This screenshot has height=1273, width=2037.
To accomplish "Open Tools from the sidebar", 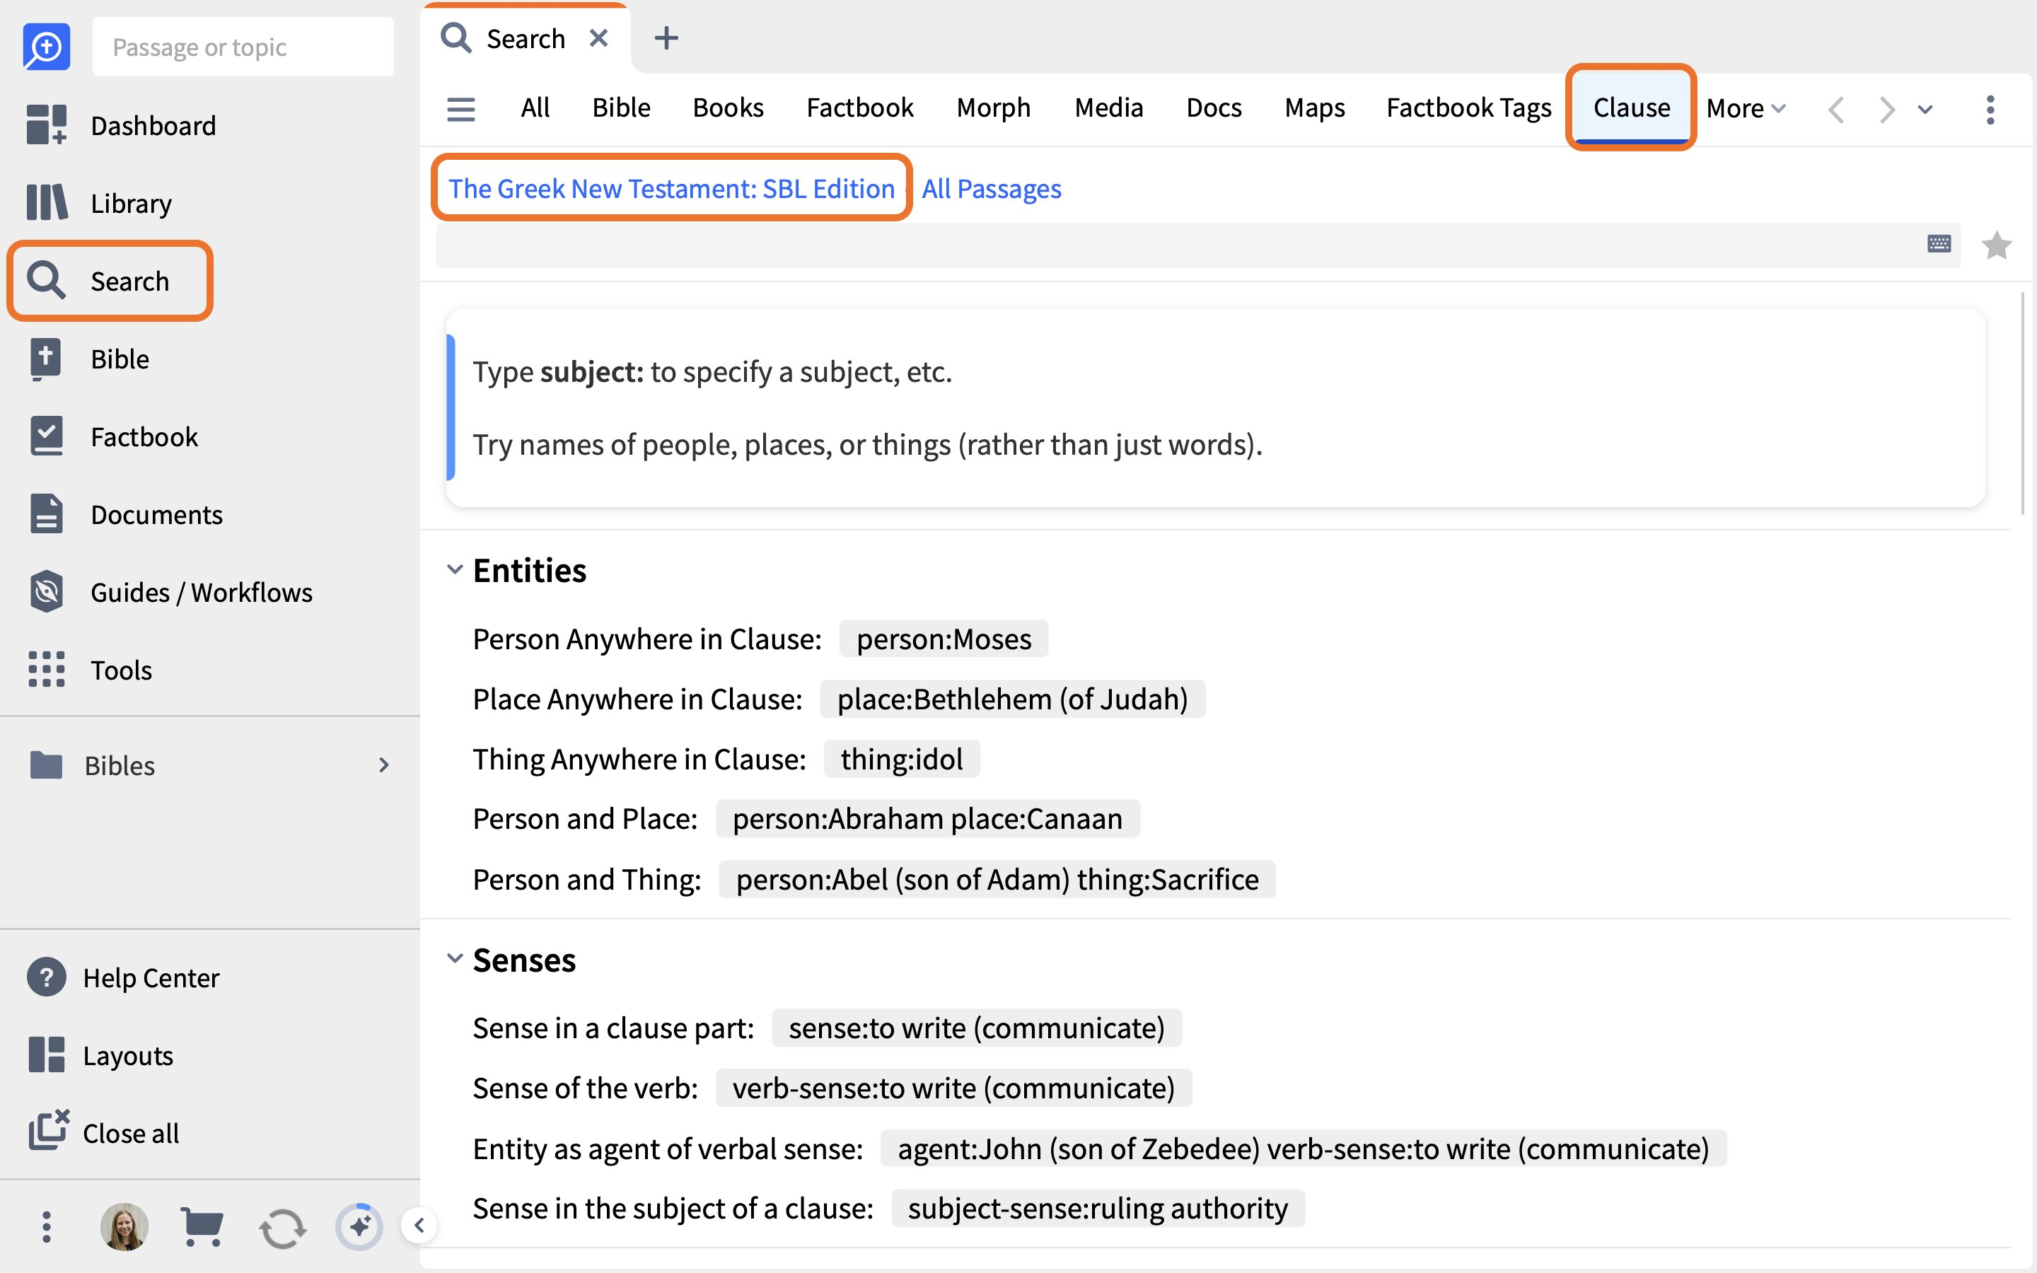I will (90, 669).
